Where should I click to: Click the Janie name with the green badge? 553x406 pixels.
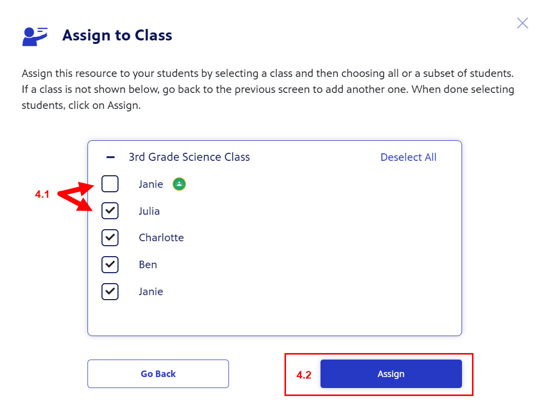click(150, 184)
